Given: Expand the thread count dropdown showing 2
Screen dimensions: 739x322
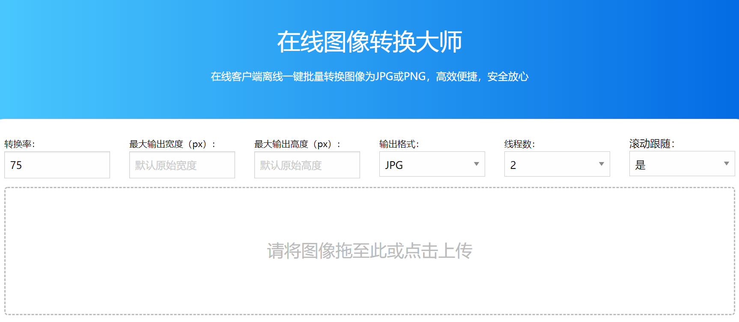Looking at the screenshot, I should coord(552,164).
